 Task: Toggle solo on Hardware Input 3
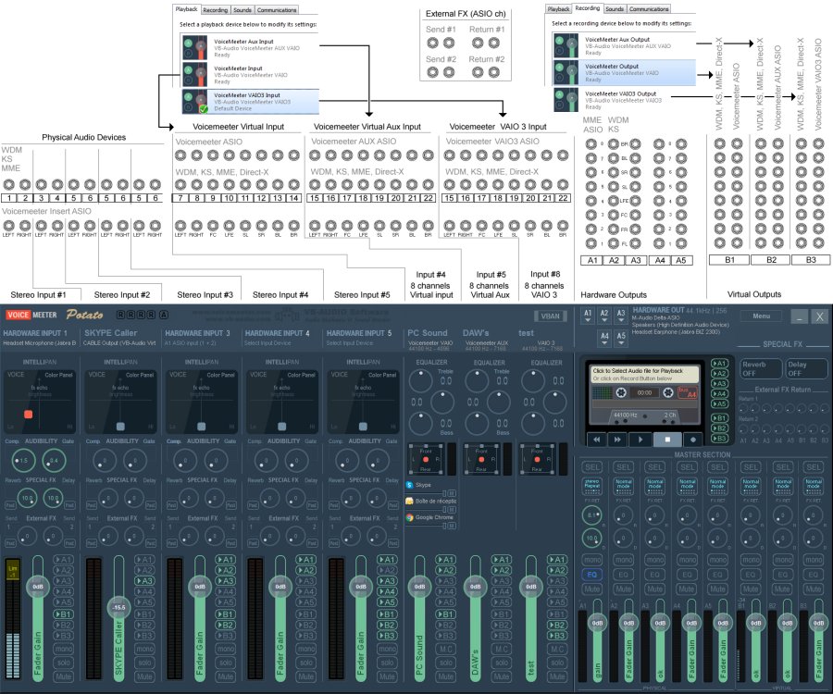224,663
